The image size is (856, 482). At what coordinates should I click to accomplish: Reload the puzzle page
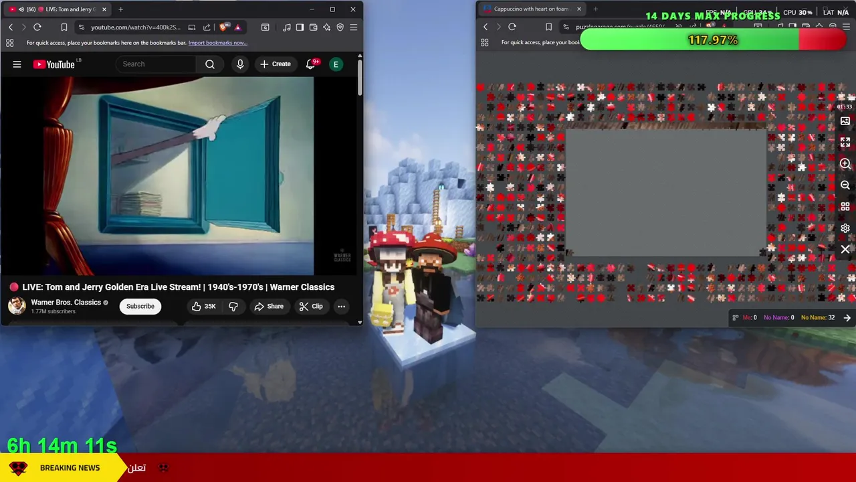click(x=512, y=27)
